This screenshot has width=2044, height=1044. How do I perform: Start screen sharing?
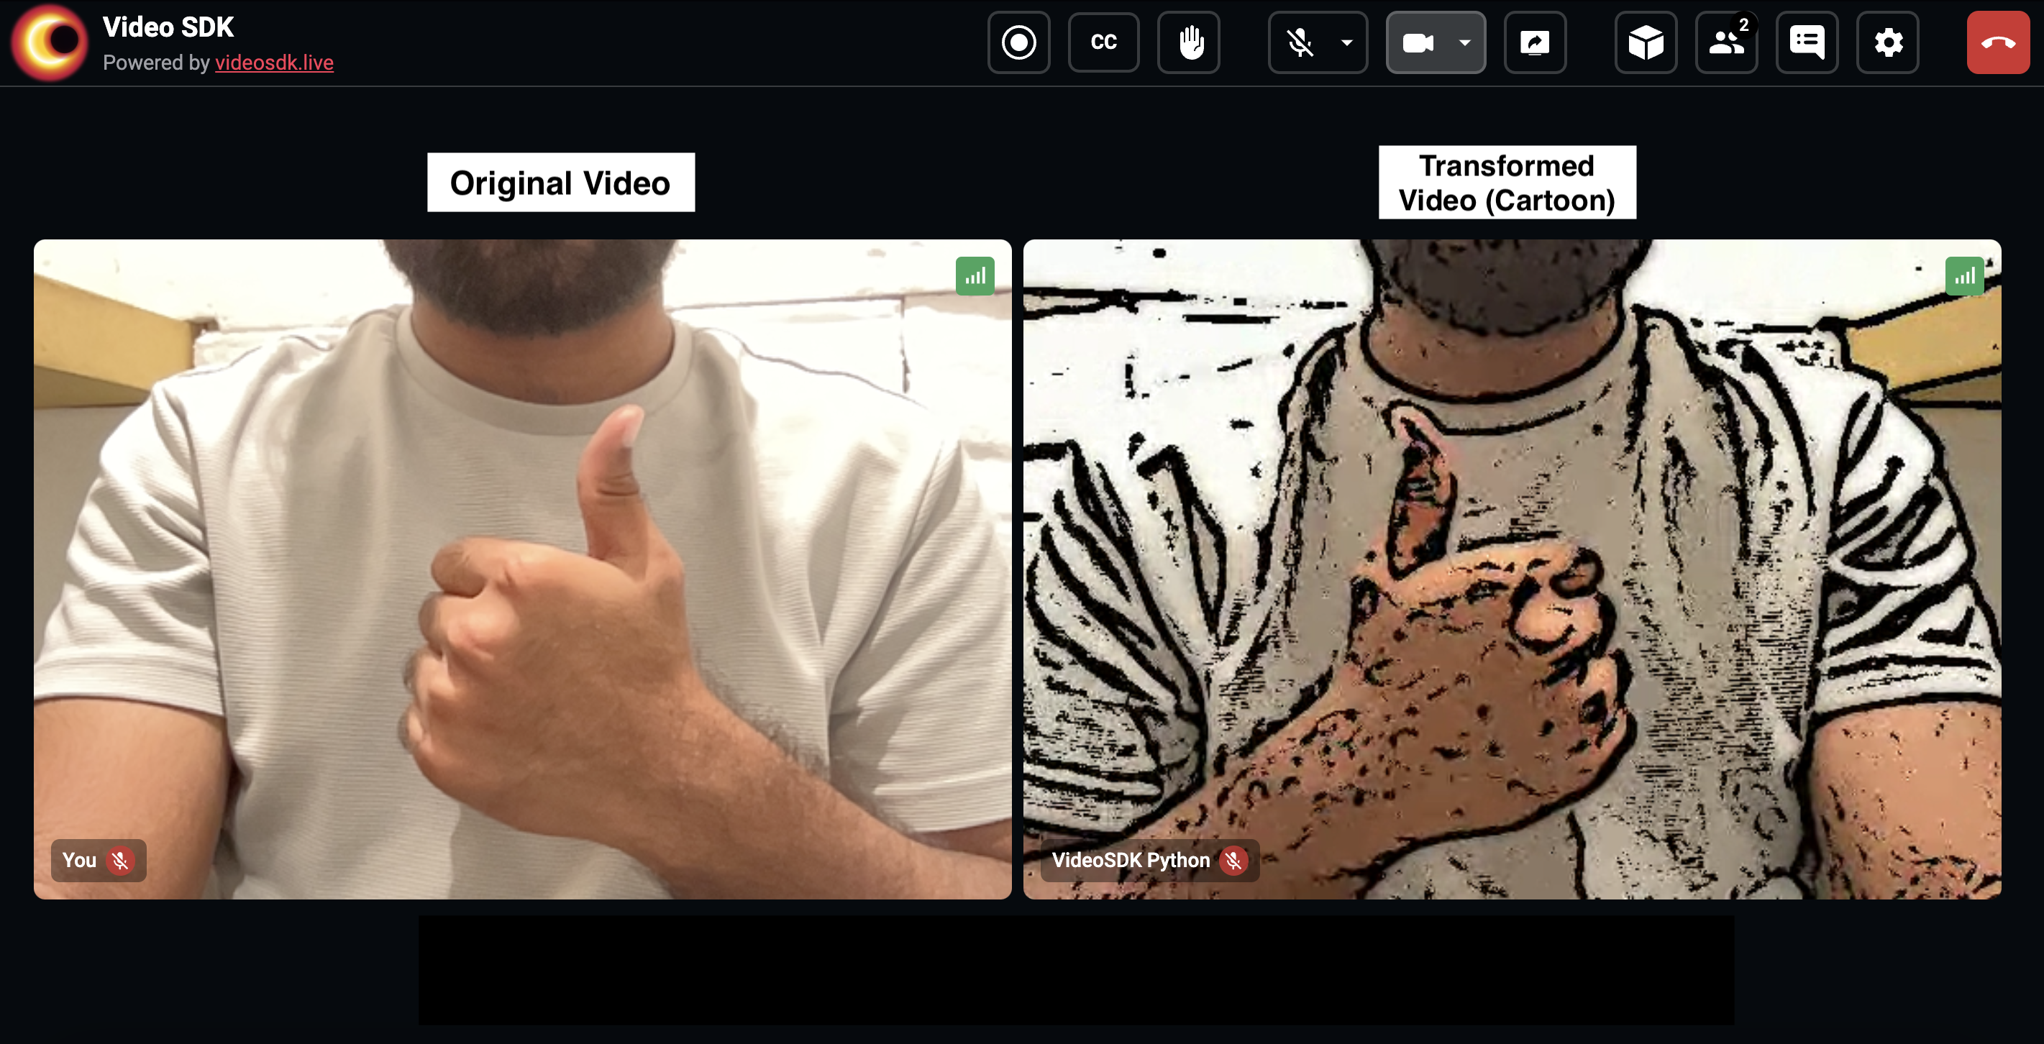1536,42
